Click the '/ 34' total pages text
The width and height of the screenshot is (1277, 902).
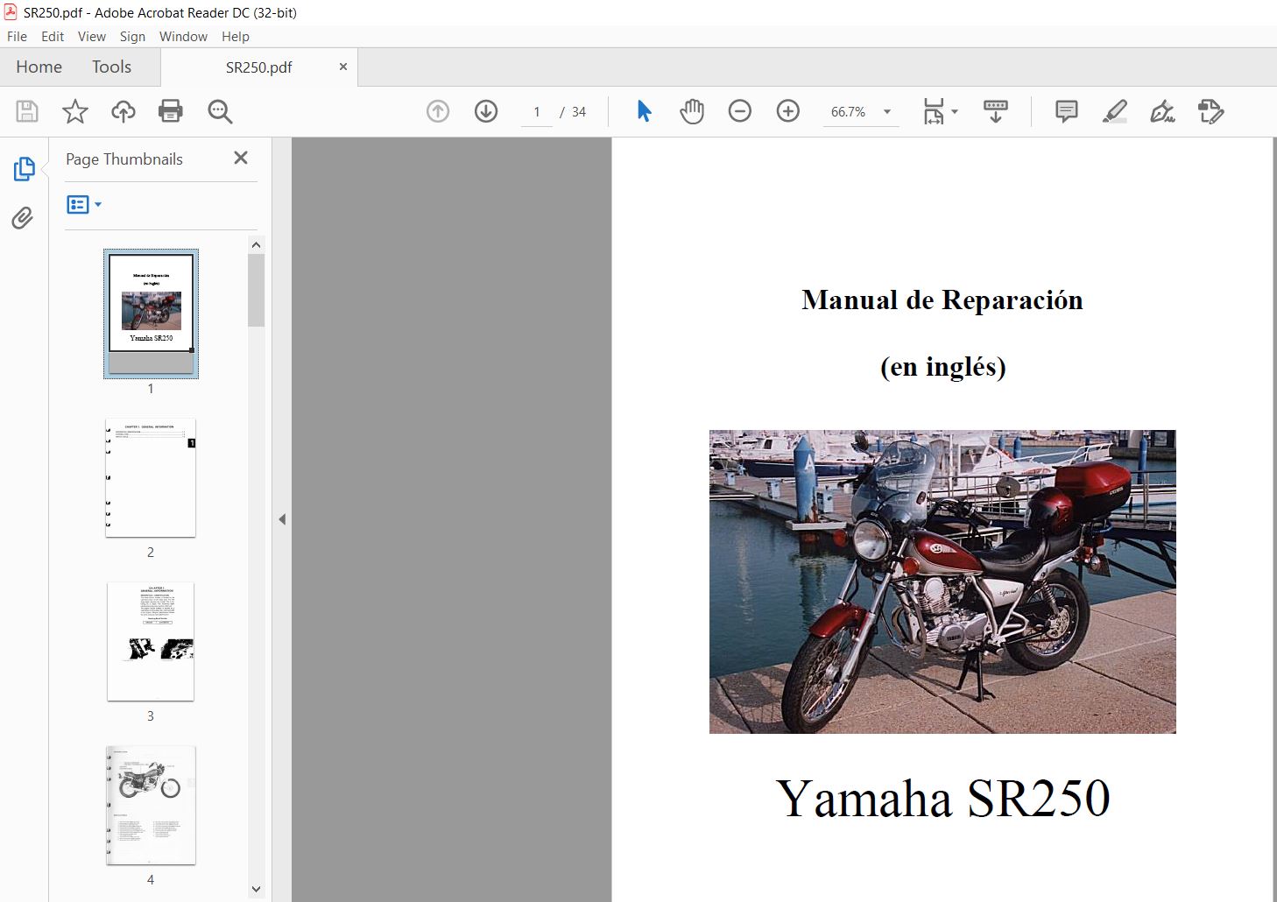(x=573, y=112)
